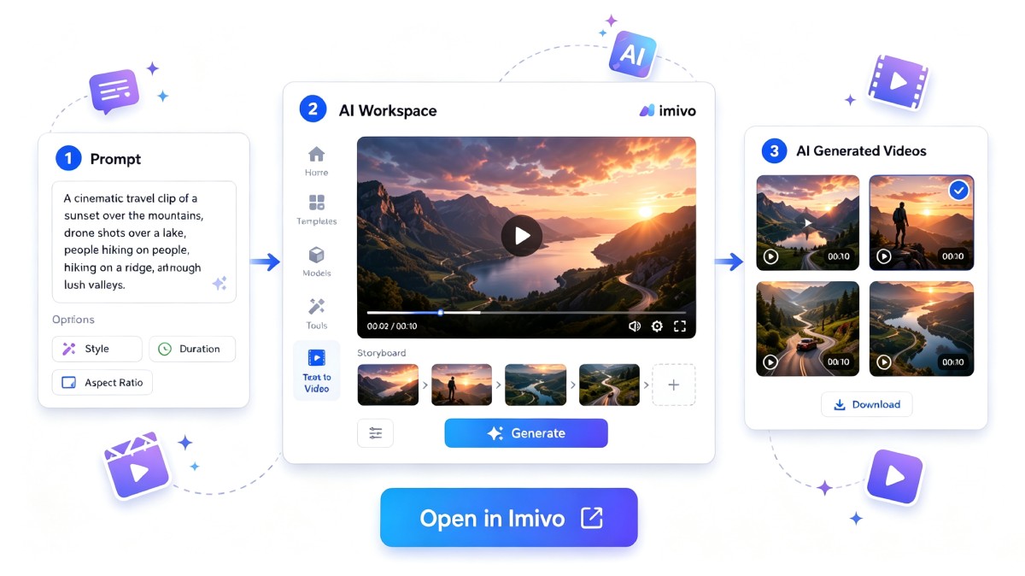Open Tools in the workspace sidebar
1025x576 pixels.
click(316, 314)
